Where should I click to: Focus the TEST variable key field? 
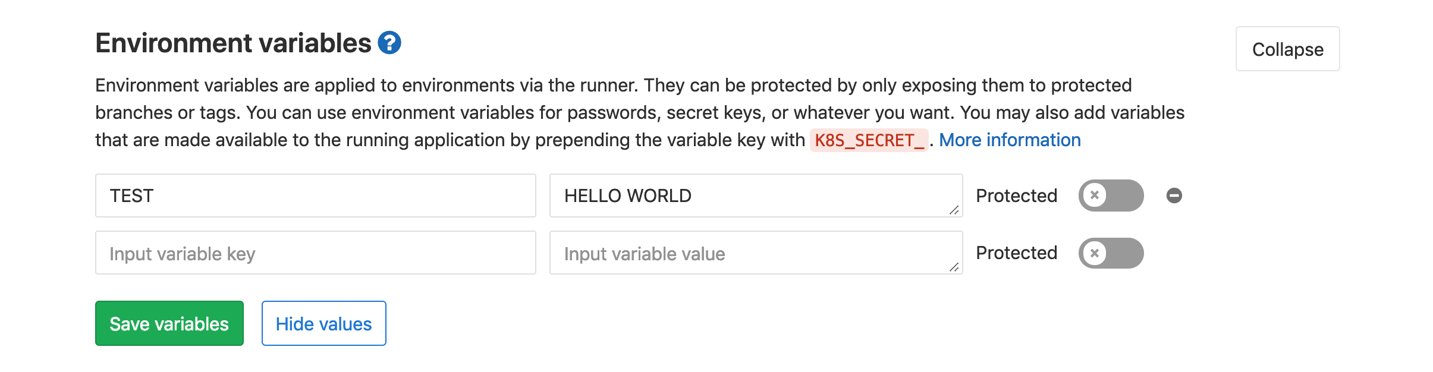pos(315,196)
